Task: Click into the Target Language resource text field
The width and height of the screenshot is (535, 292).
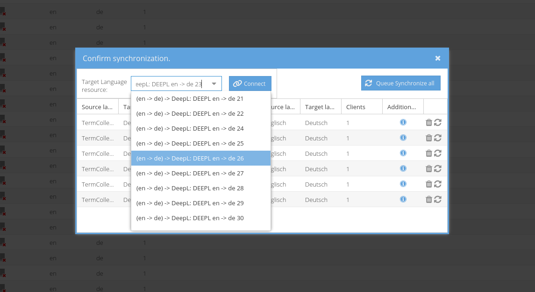Action: pyautogui.click(x=168, y=84)
